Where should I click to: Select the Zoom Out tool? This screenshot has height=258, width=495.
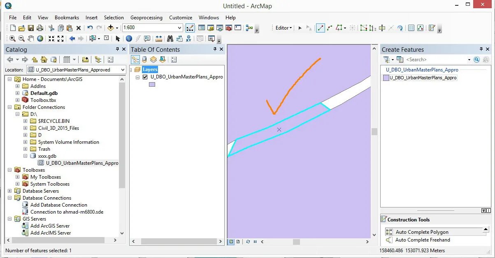pos(21,39)
